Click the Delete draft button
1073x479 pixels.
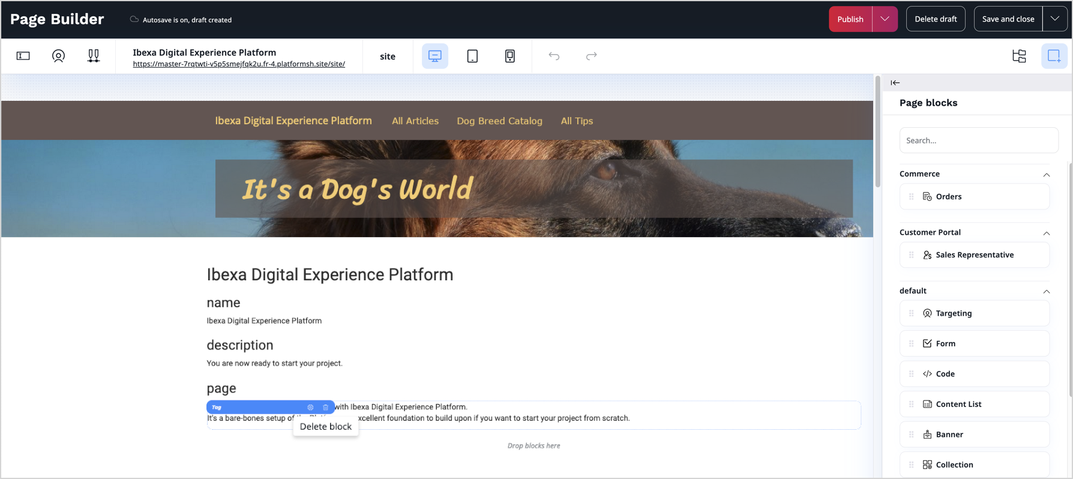click(936, 19)
